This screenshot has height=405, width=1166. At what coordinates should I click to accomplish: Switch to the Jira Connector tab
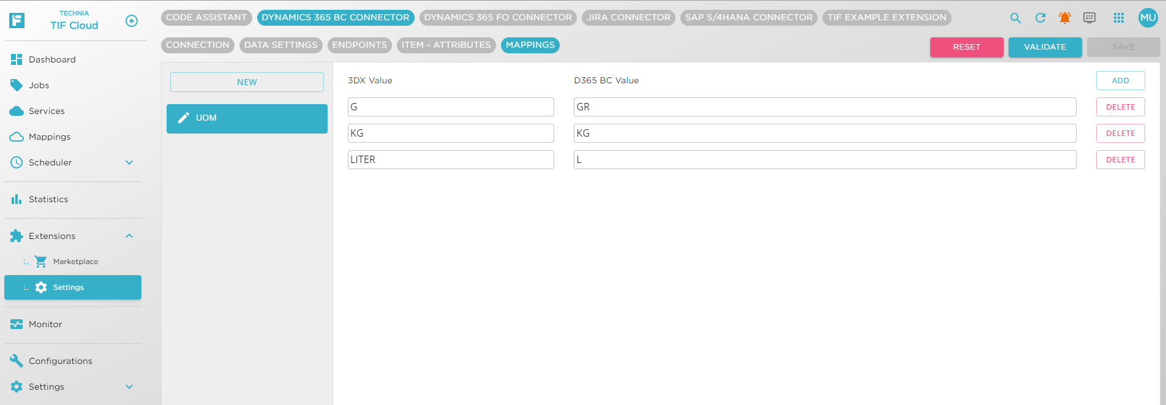coord(628,17)
